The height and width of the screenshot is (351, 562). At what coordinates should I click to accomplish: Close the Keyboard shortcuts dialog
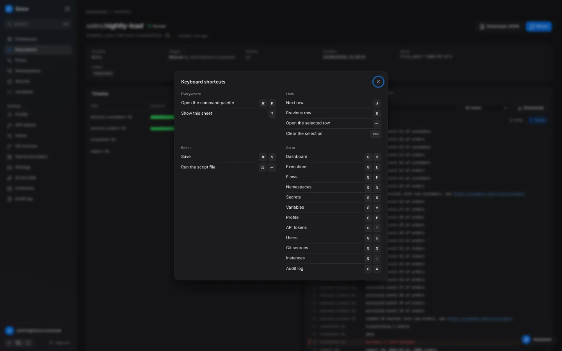(x=378, y=82)
